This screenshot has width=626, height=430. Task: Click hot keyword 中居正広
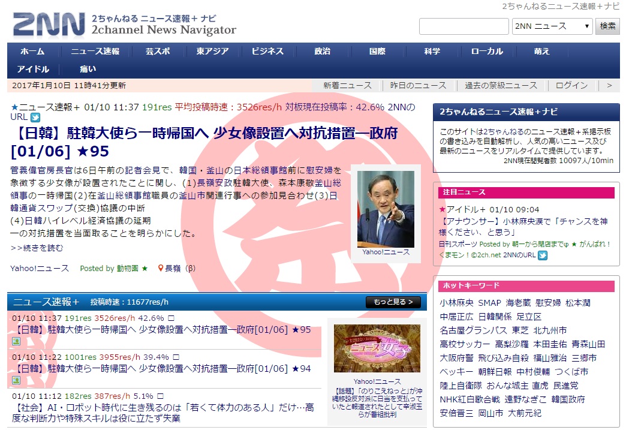456,317
